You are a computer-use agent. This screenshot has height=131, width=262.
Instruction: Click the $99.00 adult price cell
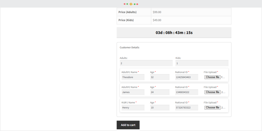pyautogui.click(x=191, y=12)
